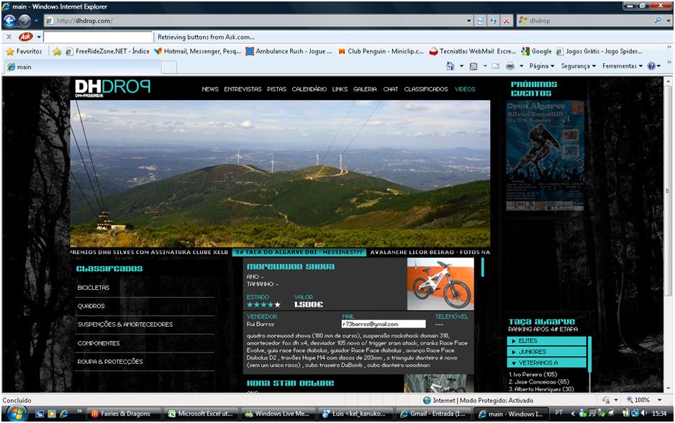The height and width of the screenshot is (423, 675).
Task: Select the main browser tab
Action: click(x=82, y=67)
